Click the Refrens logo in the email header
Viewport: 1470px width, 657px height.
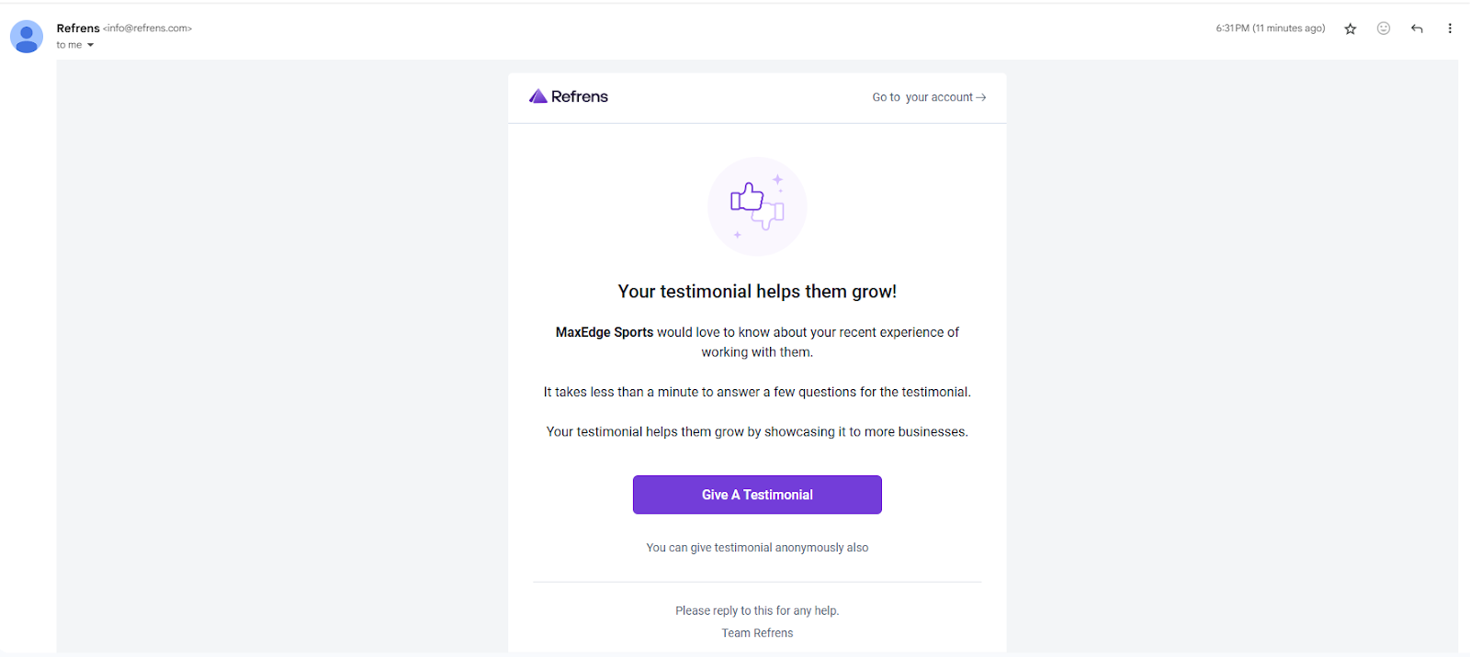569,96
